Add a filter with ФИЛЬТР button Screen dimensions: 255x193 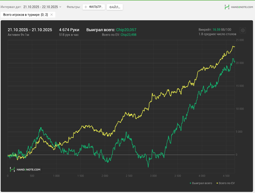coord(94,7)
